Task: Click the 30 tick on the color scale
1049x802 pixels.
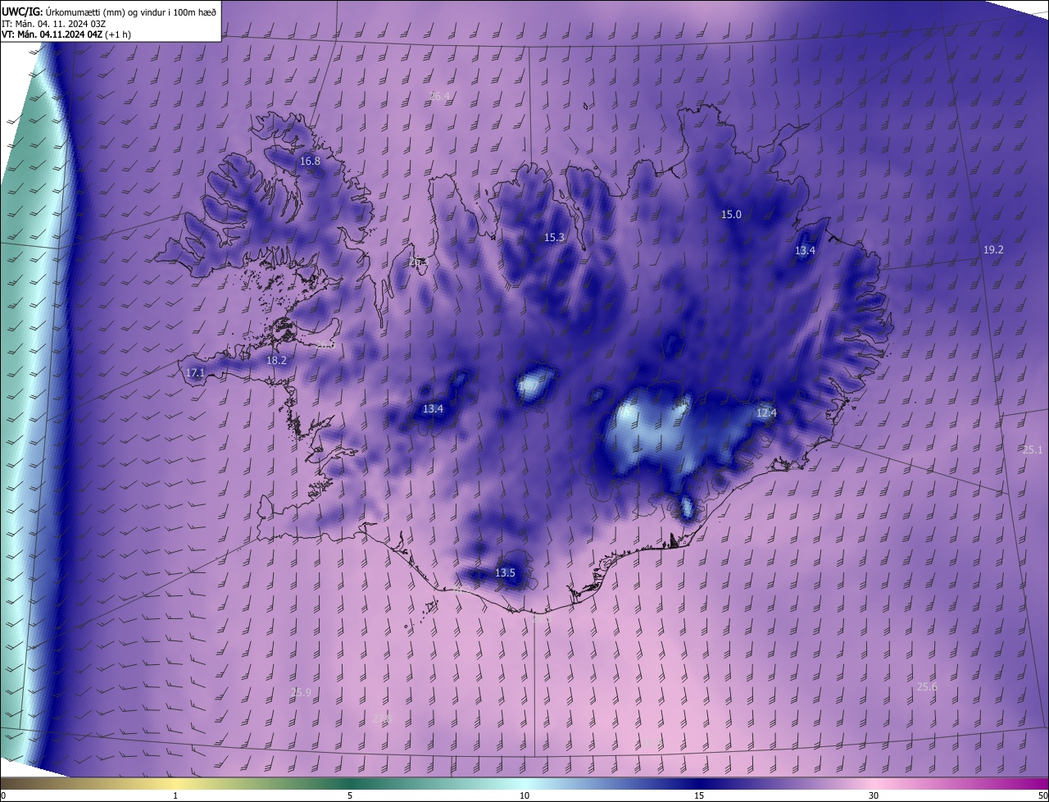Action: (874, 796)
